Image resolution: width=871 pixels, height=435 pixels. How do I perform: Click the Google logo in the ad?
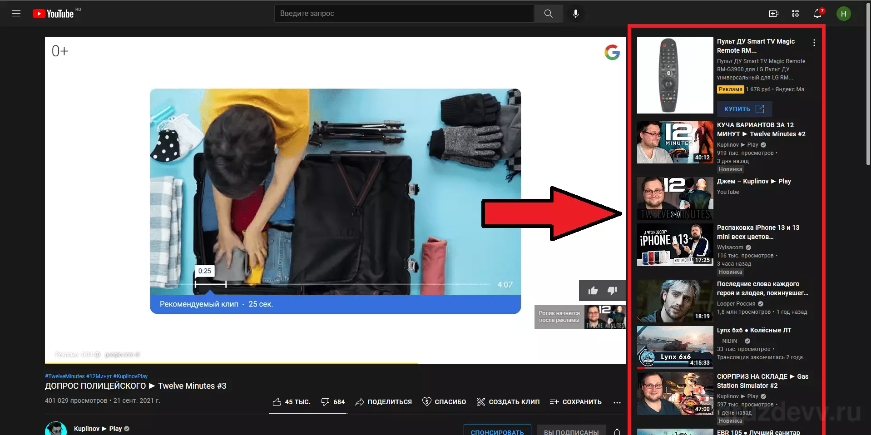pyautogui.click(x=612, y=52)
